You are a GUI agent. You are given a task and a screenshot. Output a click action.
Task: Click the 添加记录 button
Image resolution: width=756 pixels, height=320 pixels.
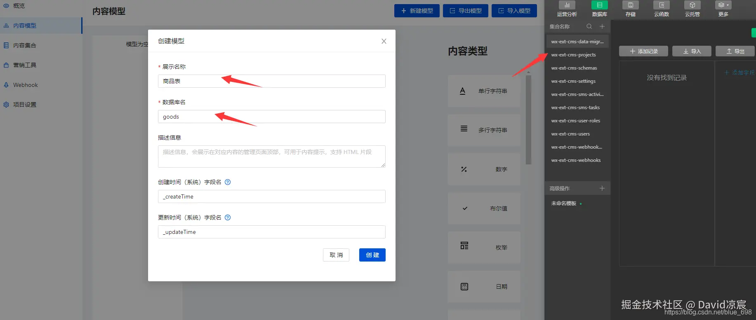coord(643,51)
